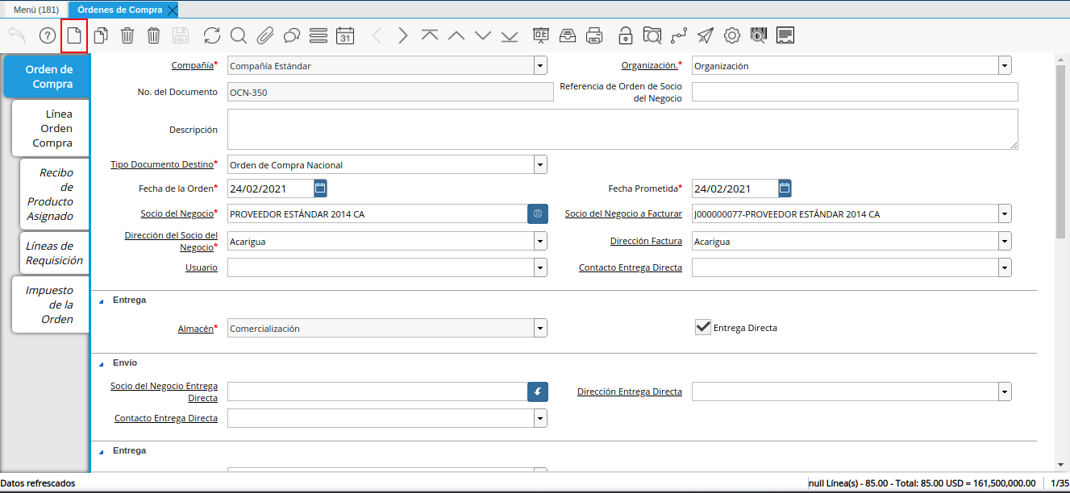Toggle the Entrega Directa checkbox
Viewport: 1070px width, 493px height.
(703, 327)
